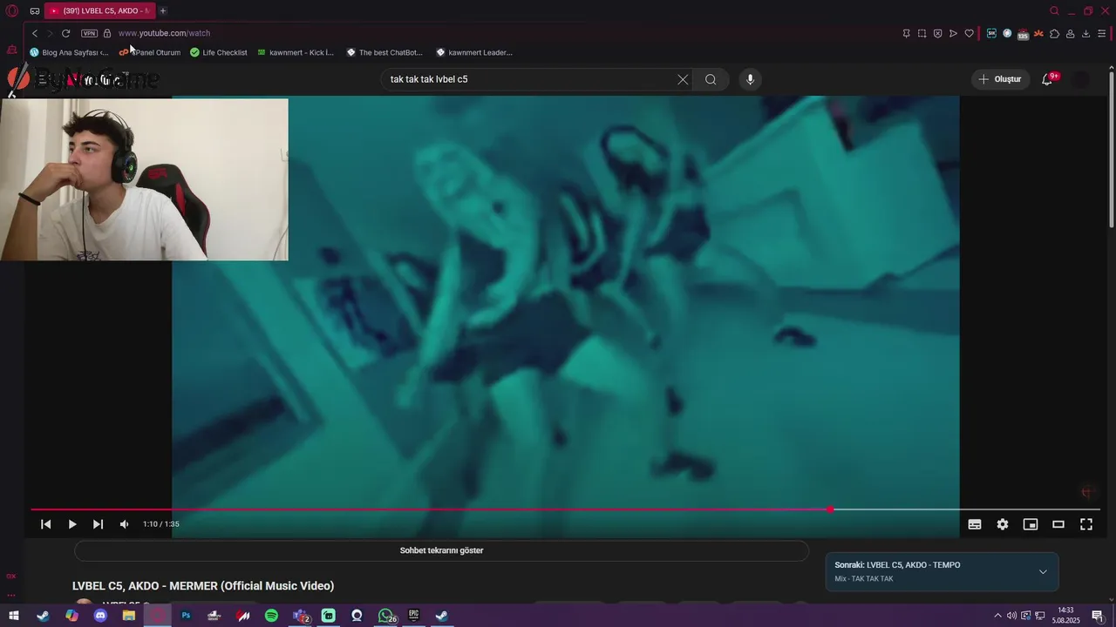Open Opera workspaces tab islands icon

35,11
